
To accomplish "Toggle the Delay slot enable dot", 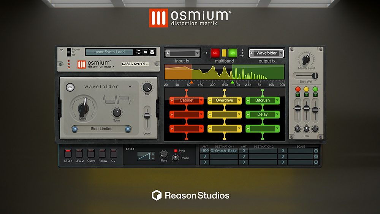I will [x=248, y=114].
